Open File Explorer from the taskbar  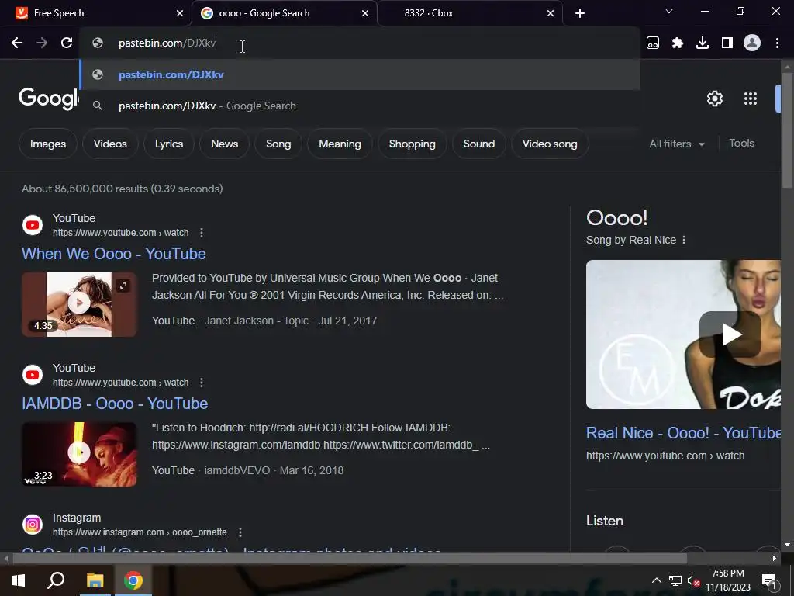tap(95, 580)
